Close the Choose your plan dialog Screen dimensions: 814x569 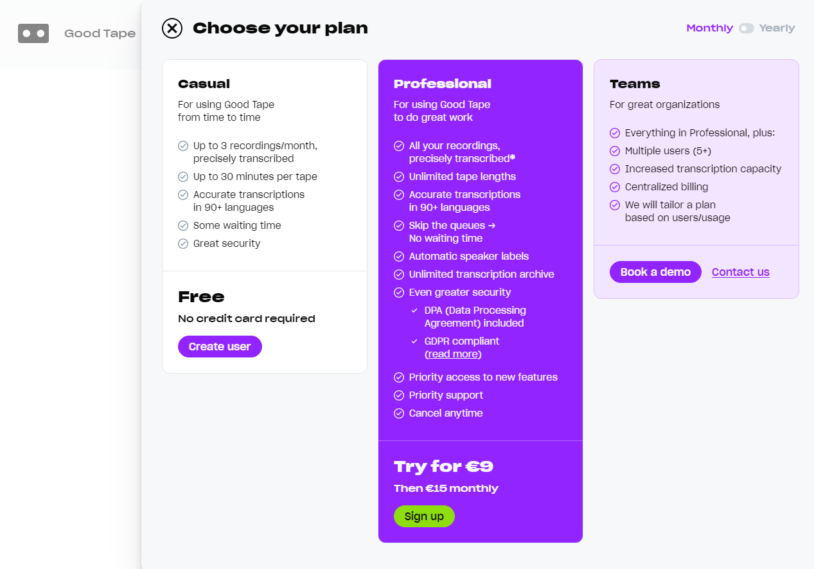(x=172, y=28)
